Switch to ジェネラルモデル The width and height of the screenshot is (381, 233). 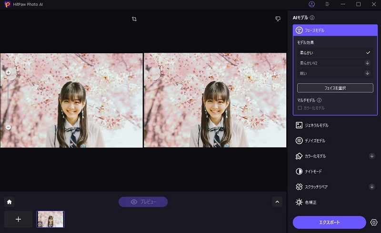[x=316, y=125]
